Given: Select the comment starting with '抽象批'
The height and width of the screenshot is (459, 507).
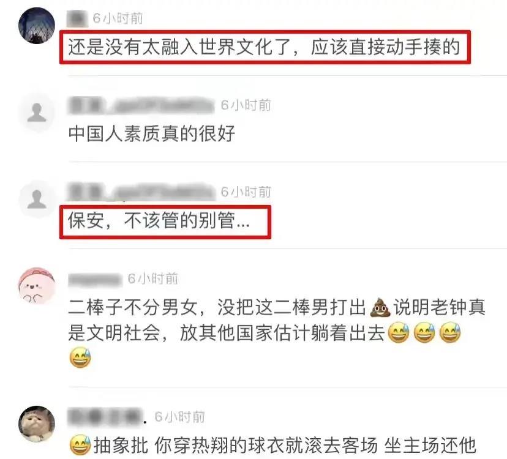Looking at the screenshot, I should click(x=273, y=446).
